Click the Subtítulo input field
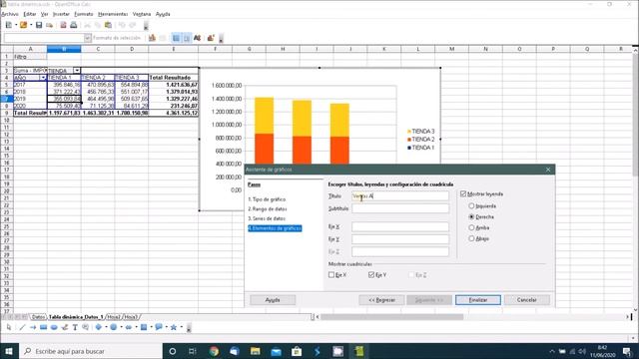639x359 pixels. click(x=400, y=208)
